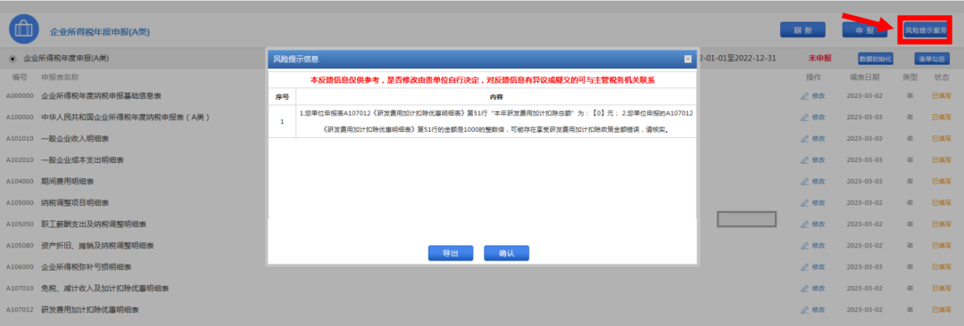Image resolution: width=964 pixels, height=326 pixels.
Task: Click the 未申报 status text
Action: (x=819, y=58)
